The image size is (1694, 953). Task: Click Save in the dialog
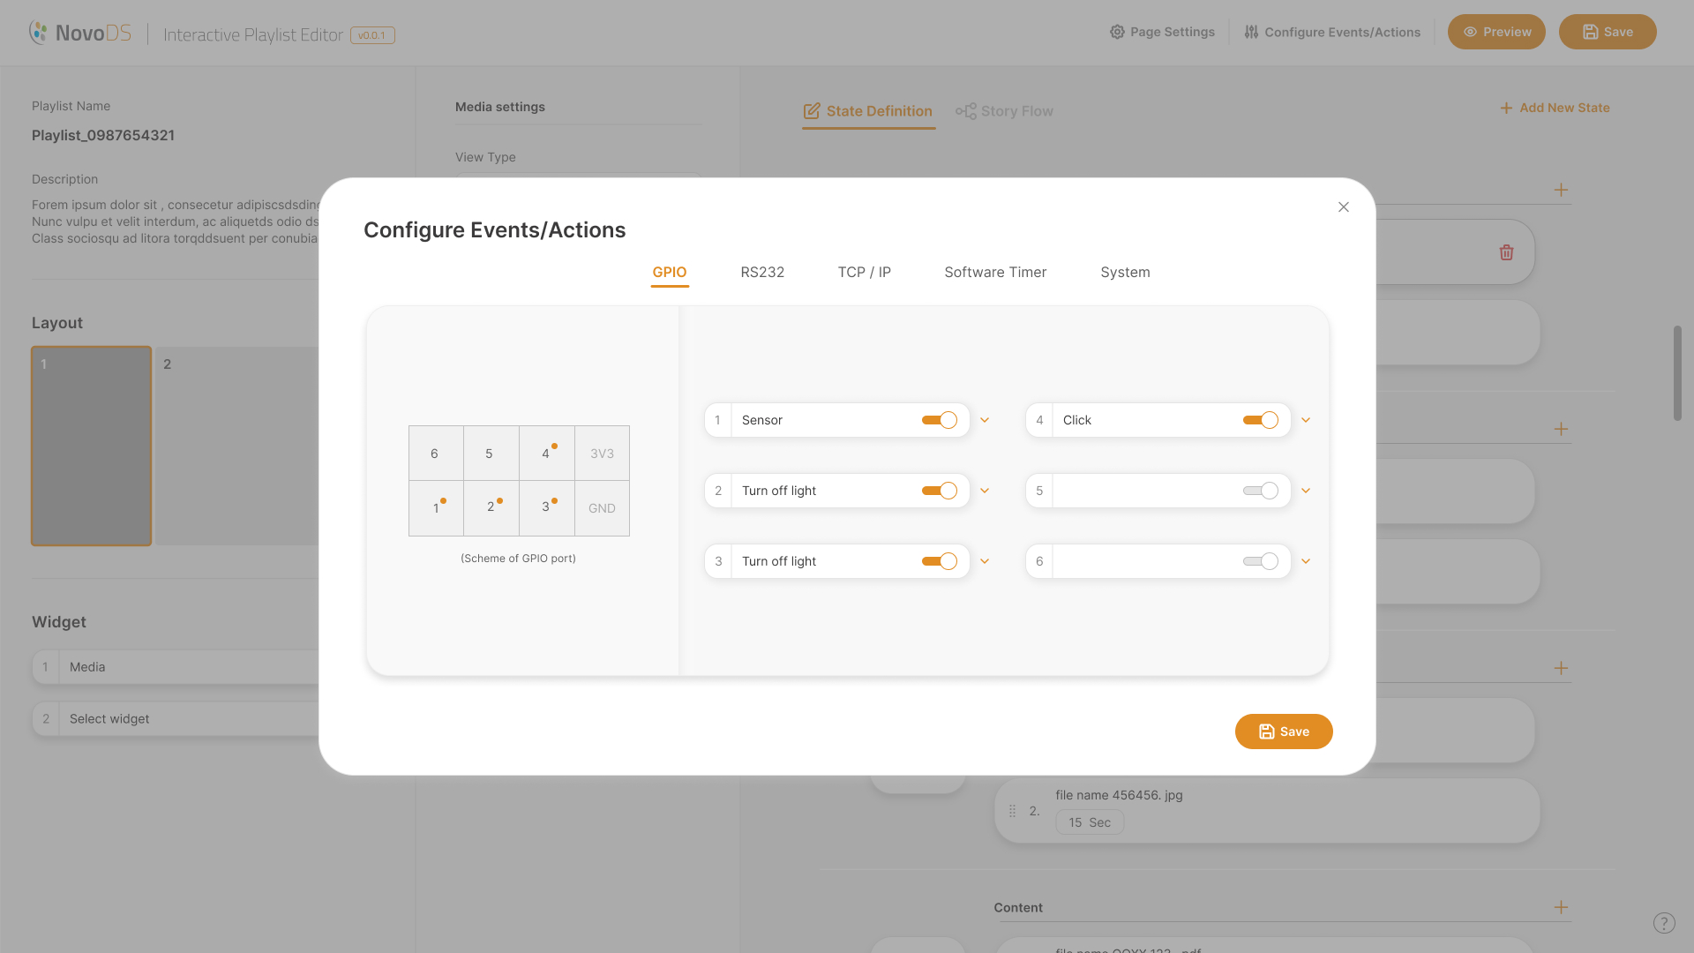click(1283, 732)
